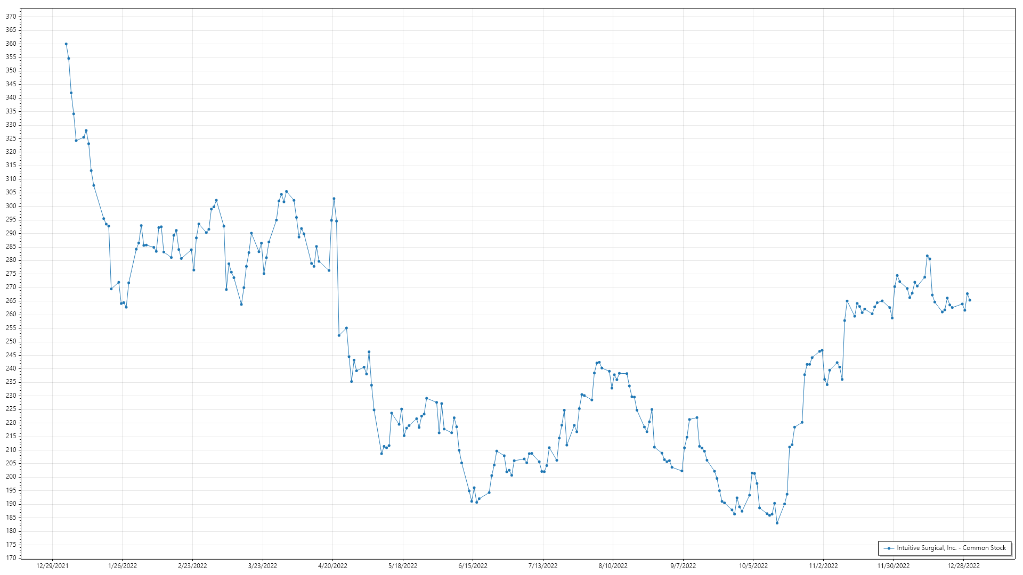Screen dimensions: 1023x575
Task: Click the last data point on the line
Action: point(970,300)
